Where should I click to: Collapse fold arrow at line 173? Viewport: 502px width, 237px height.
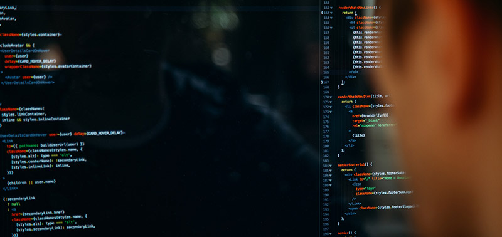point(331,112)
